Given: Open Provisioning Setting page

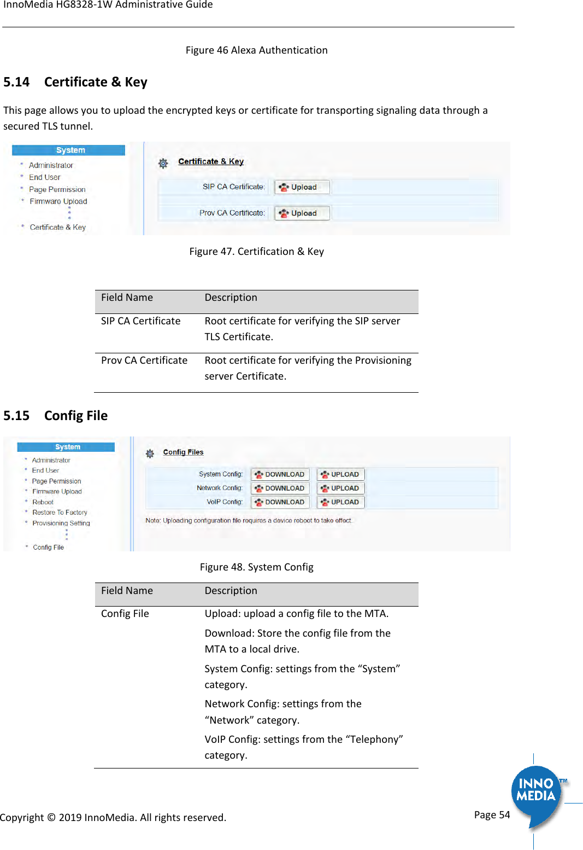Looking at the screenshot, I should (x=61, y=523).
